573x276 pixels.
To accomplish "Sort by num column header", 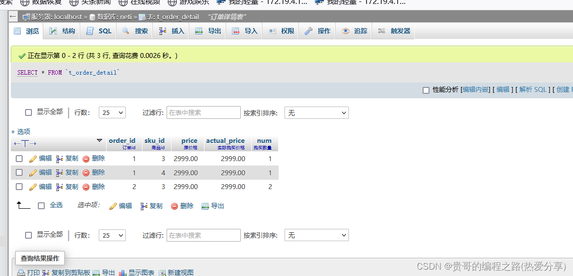I will point(264,140).
